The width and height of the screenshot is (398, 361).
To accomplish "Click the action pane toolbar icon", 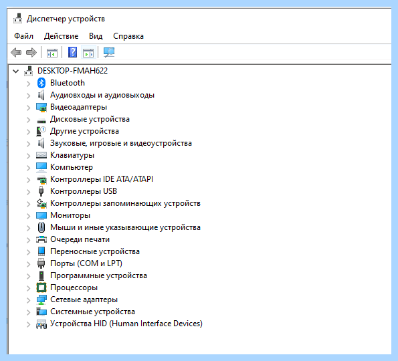I will (x=88, y=53).
